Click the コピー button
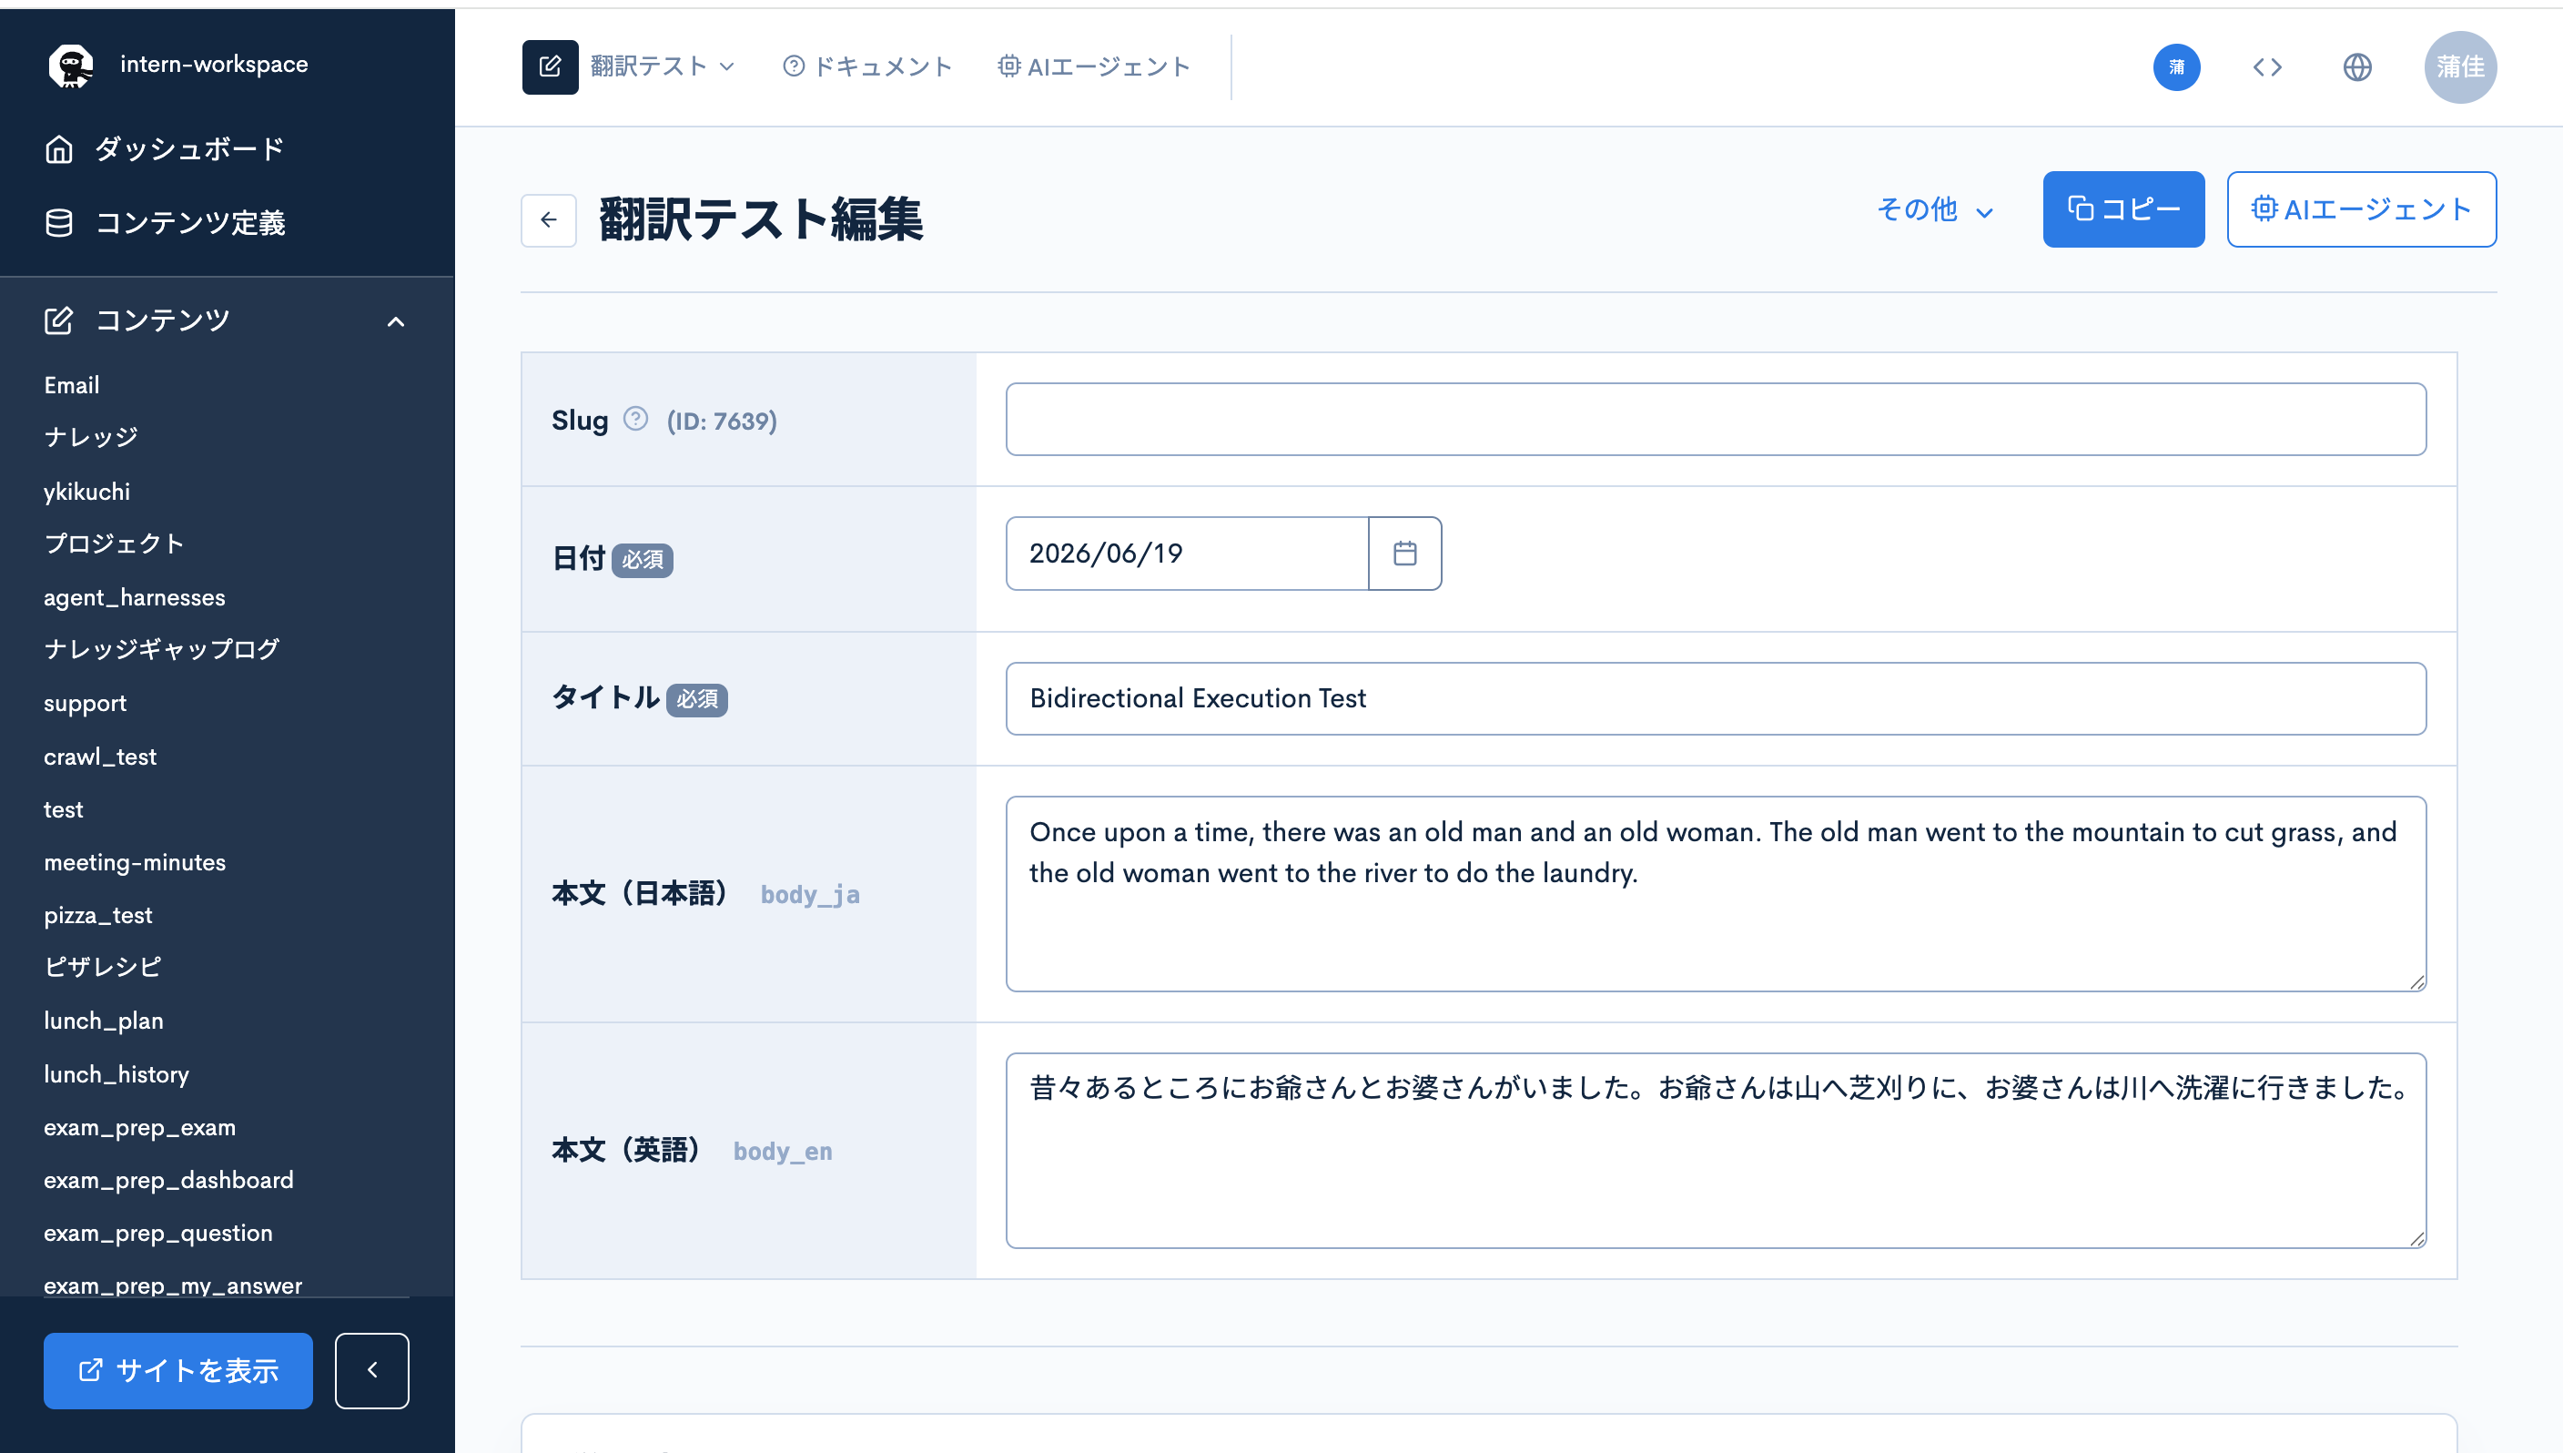The height and width of the screenshot is (1453, 2563). click(x=2122, y=208)
